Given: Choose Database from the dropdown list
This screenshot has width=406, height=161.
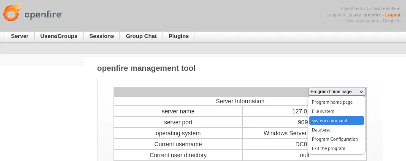Looking at the screenshot, I should click(x=336, y=130).
